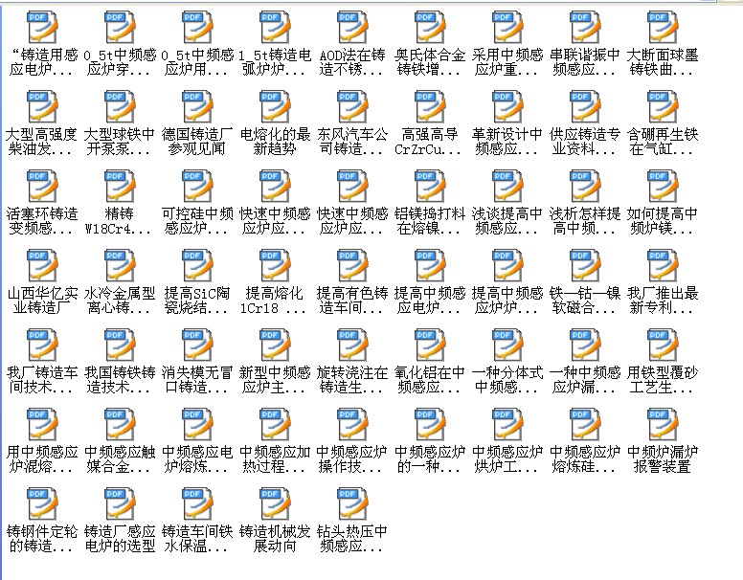Click the 我厂推出最新专利... PDF icon
Image resolution: width=743 pixels, height=580 pixels.
(663, 265)
